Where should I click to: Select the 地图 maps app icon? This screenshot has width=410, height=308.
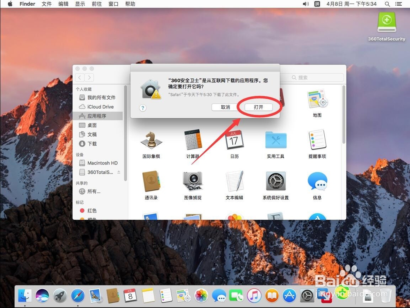coord(317,99)
